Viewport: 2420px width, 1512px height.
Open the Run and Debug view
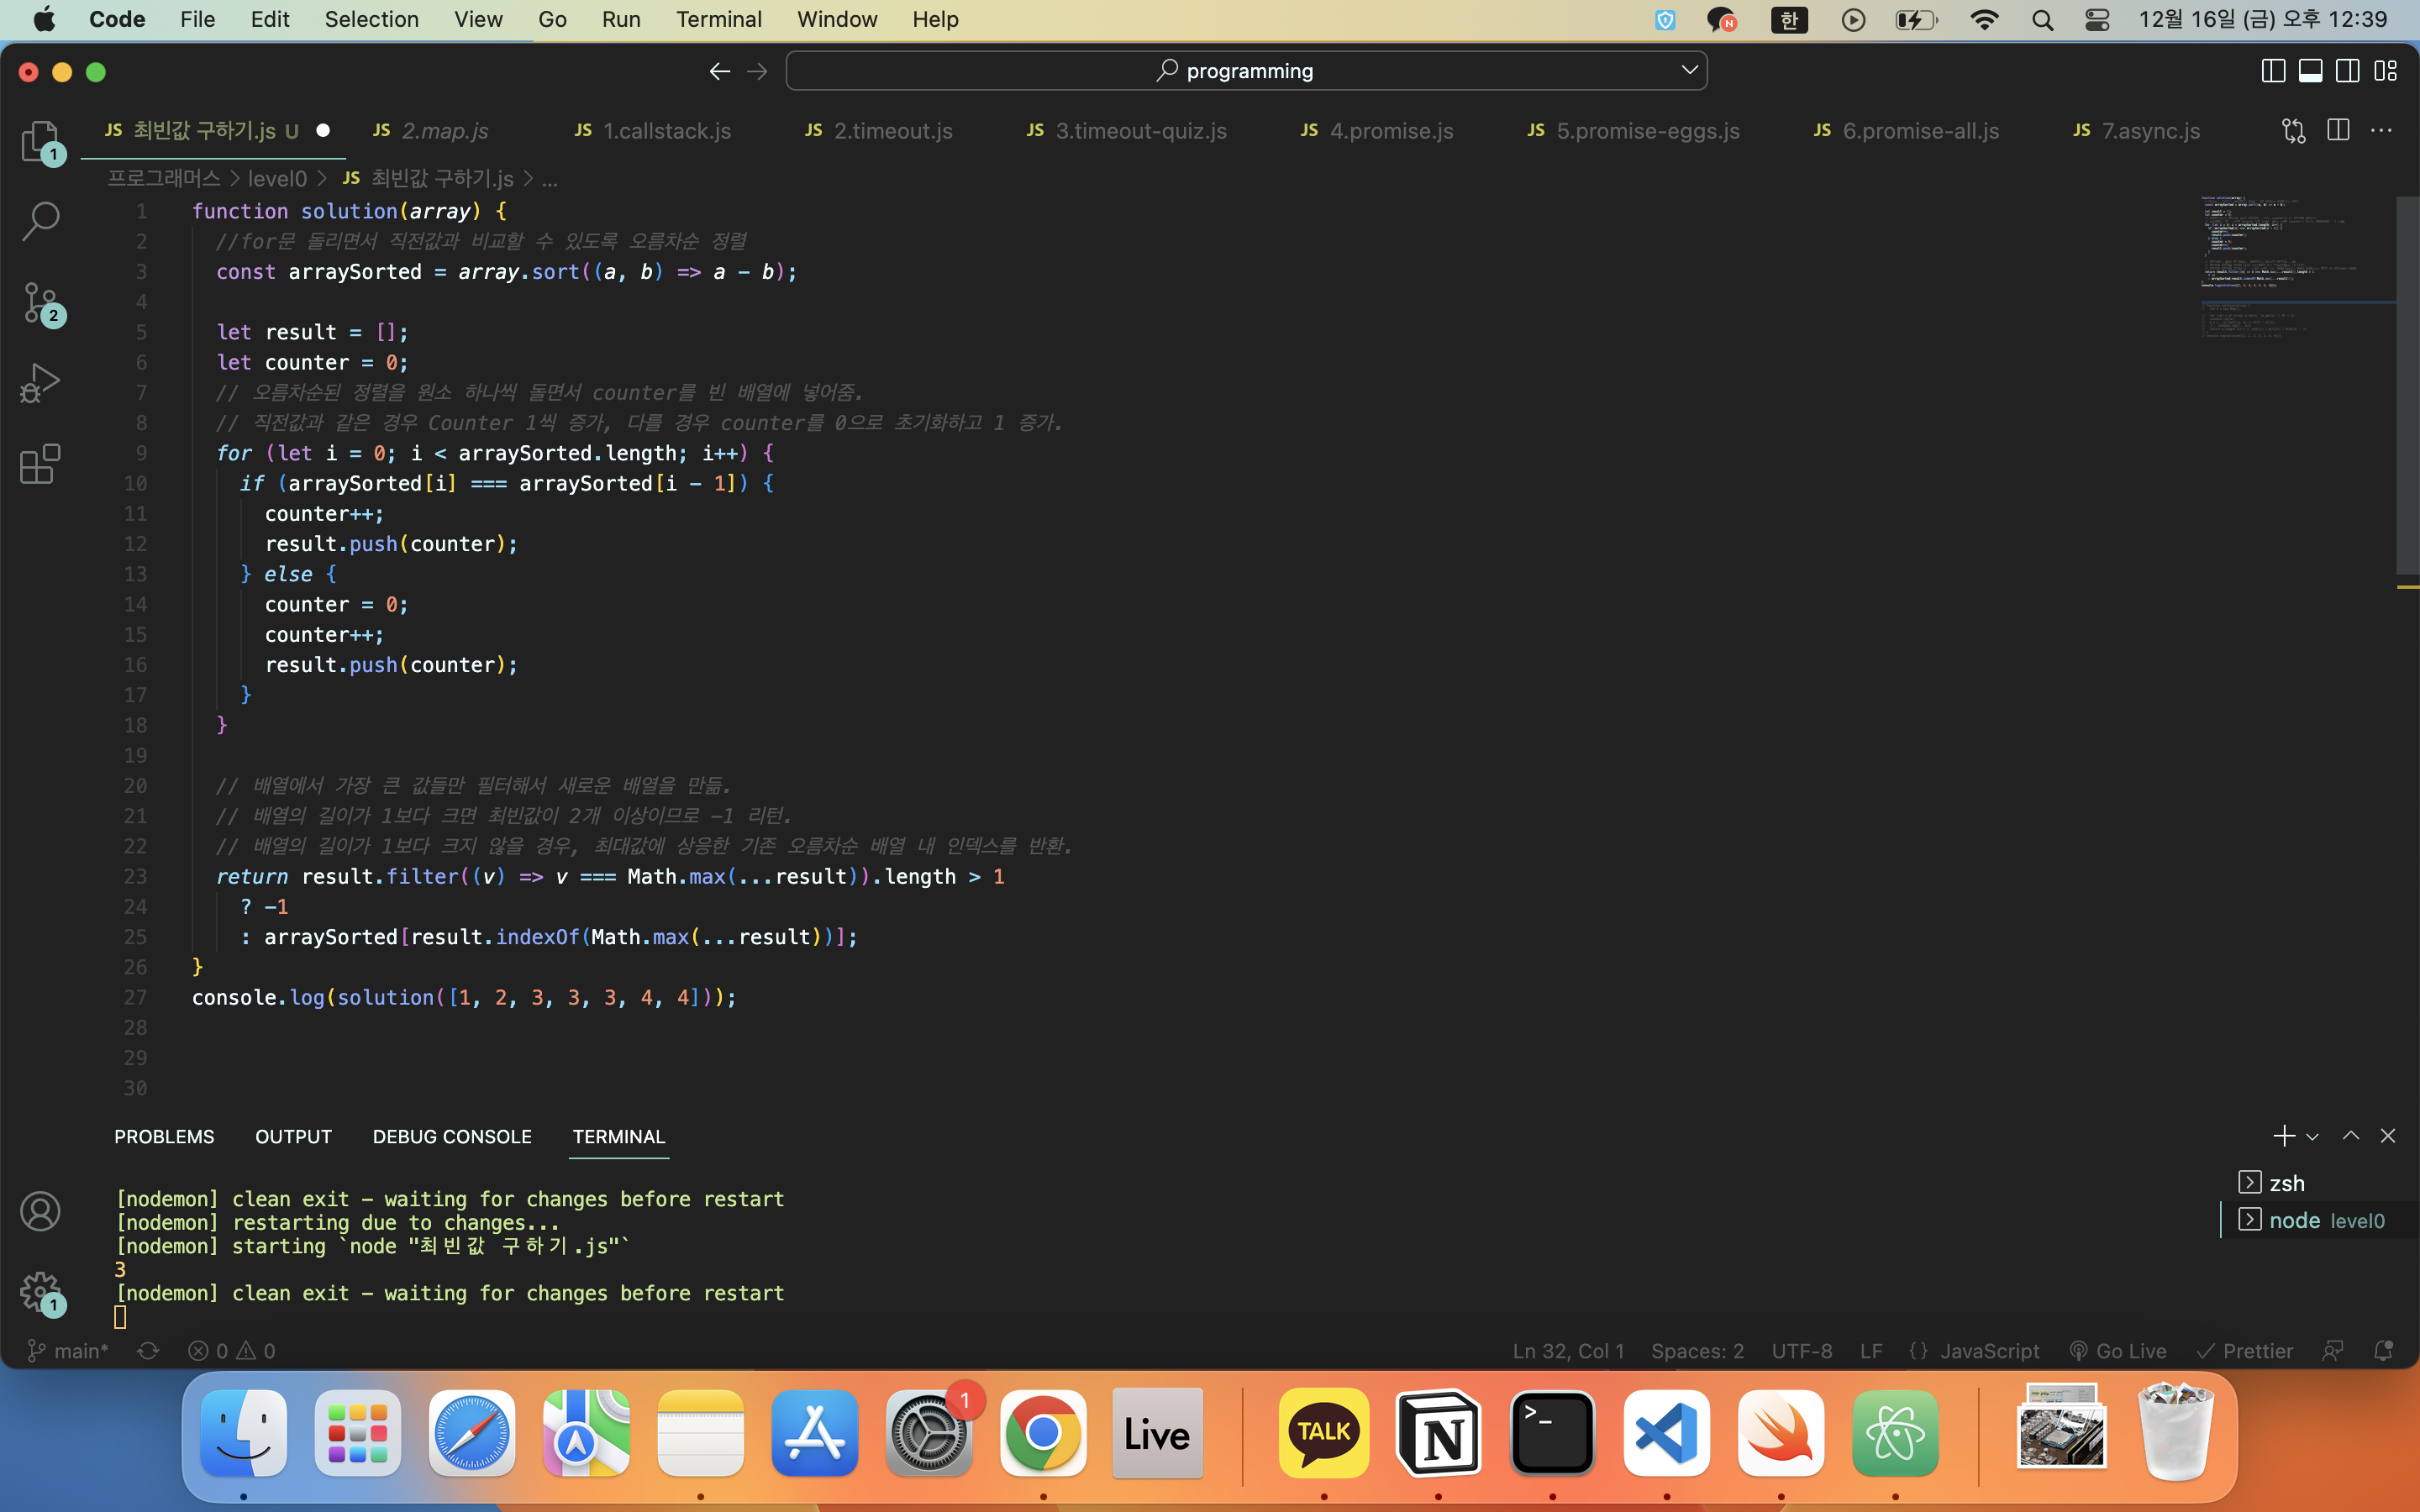tap(40, 383)
